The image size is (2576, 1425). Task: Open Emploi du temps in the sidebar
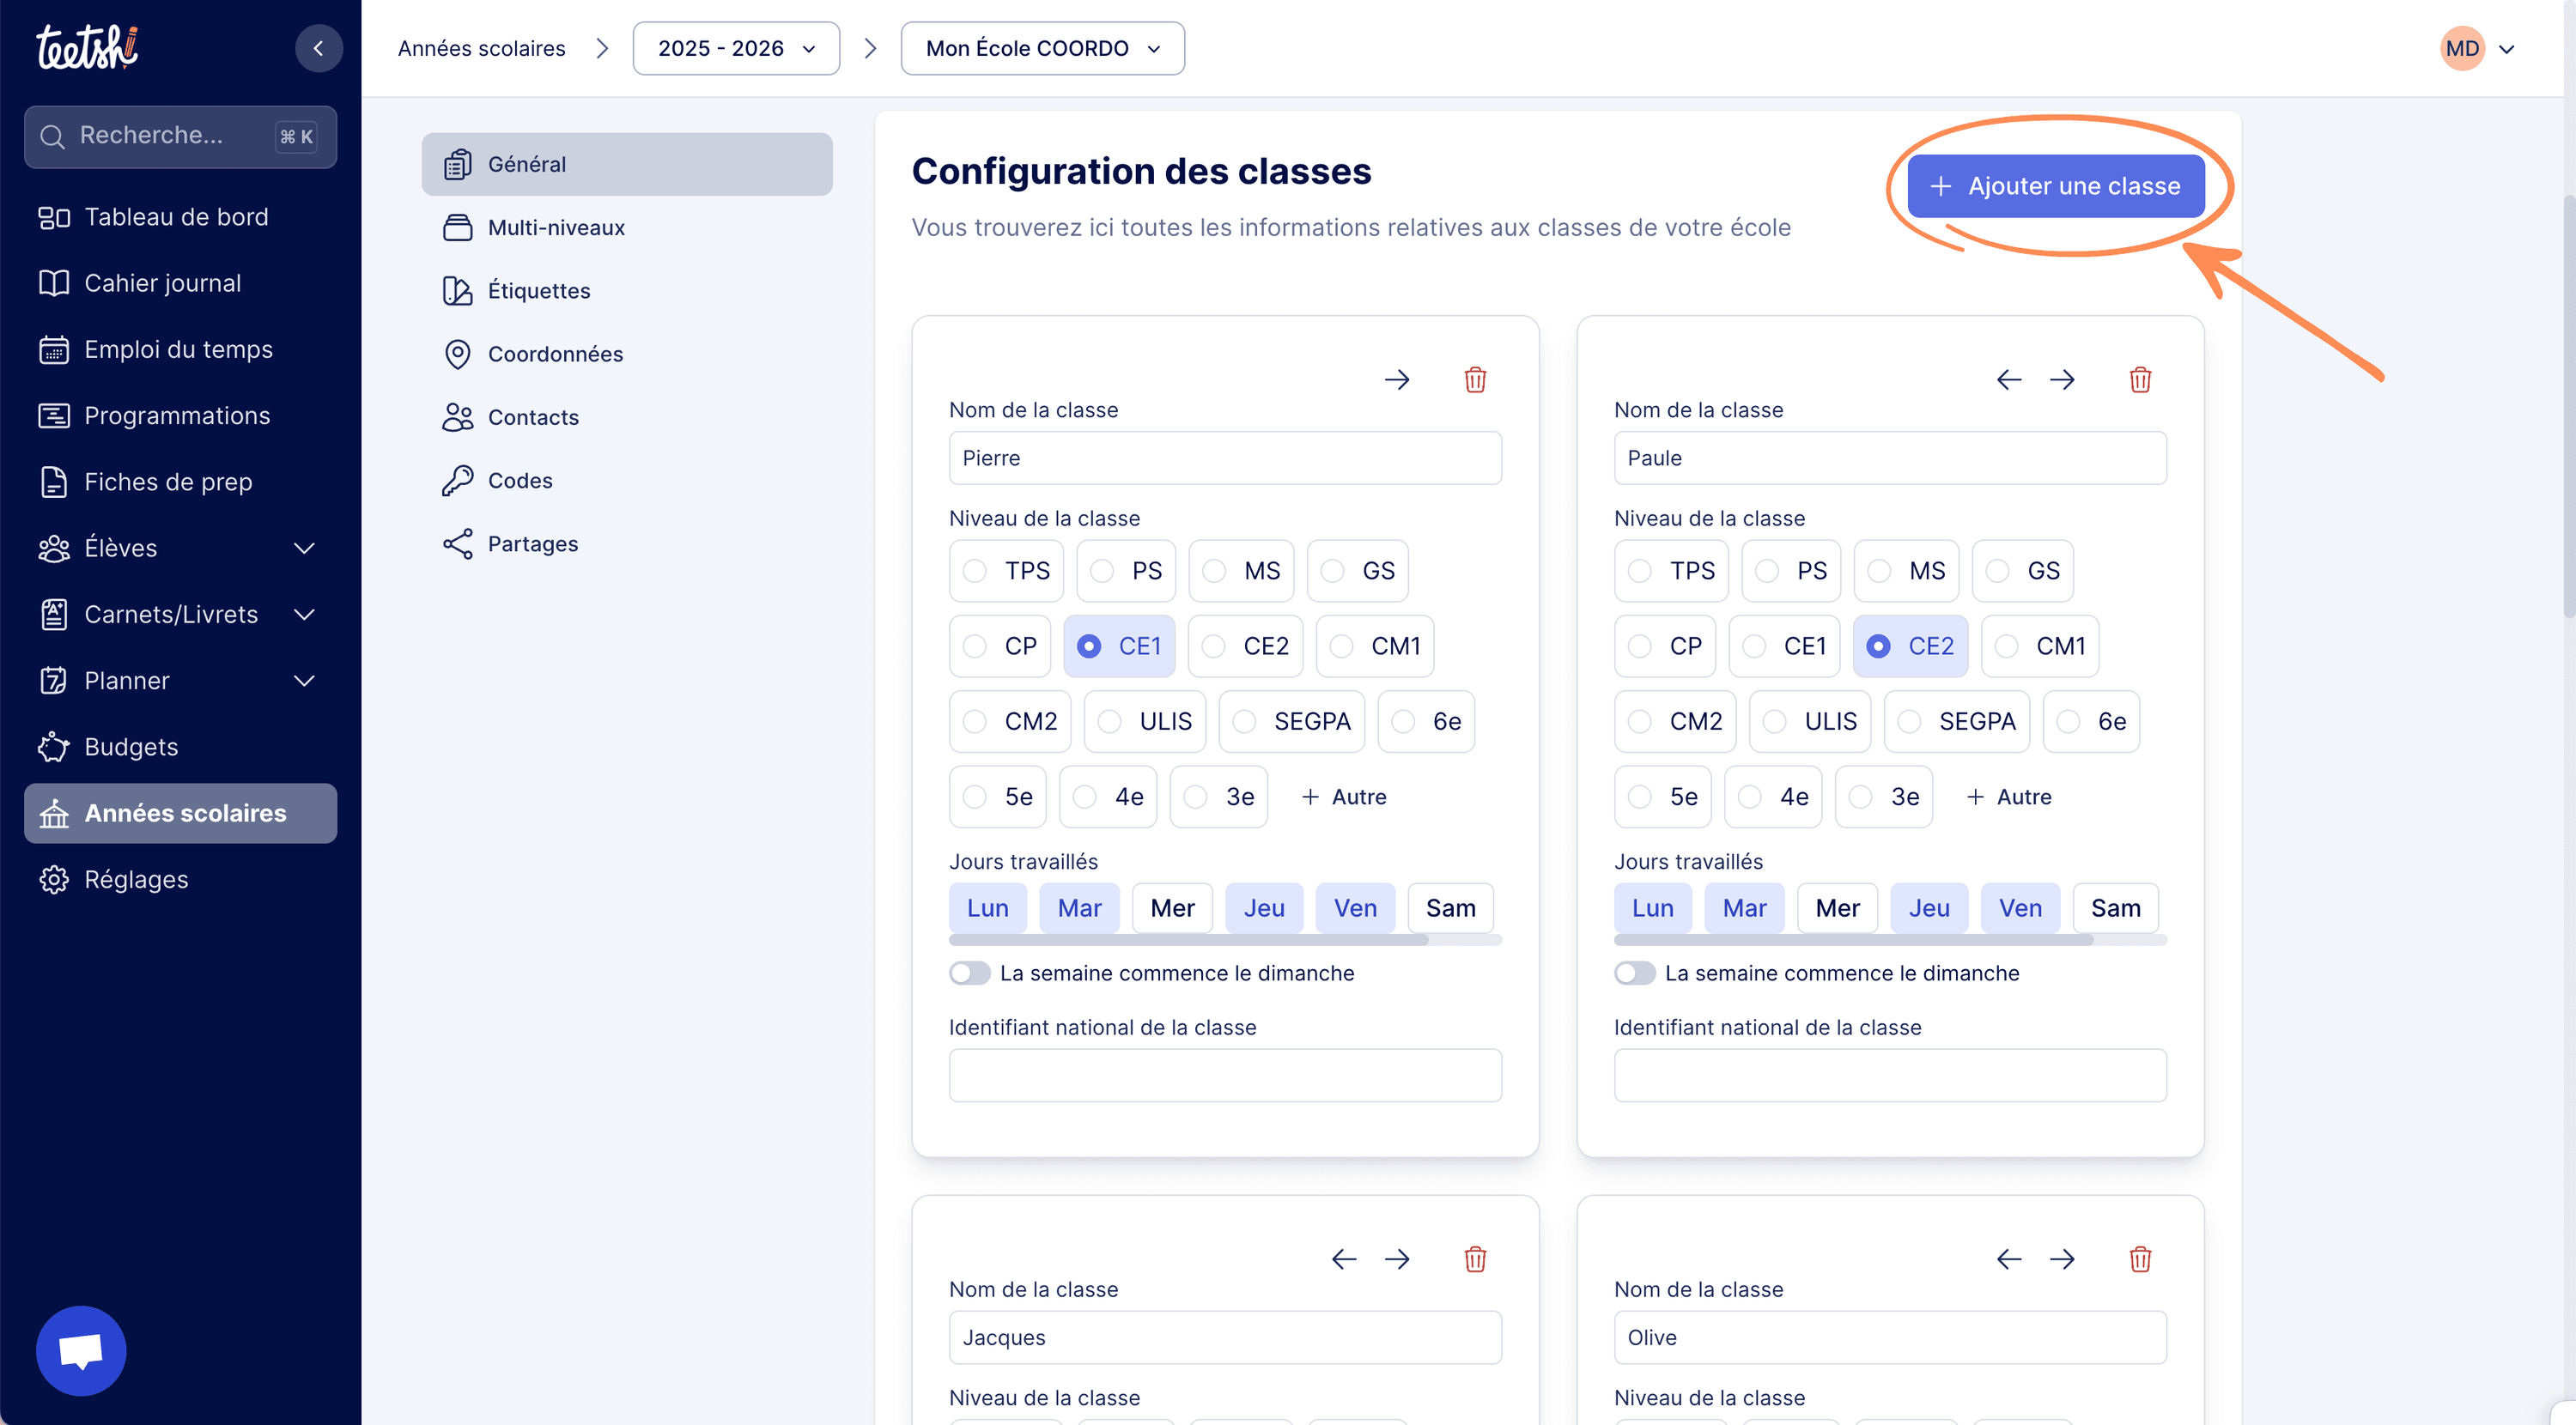(x=180, y=349)
